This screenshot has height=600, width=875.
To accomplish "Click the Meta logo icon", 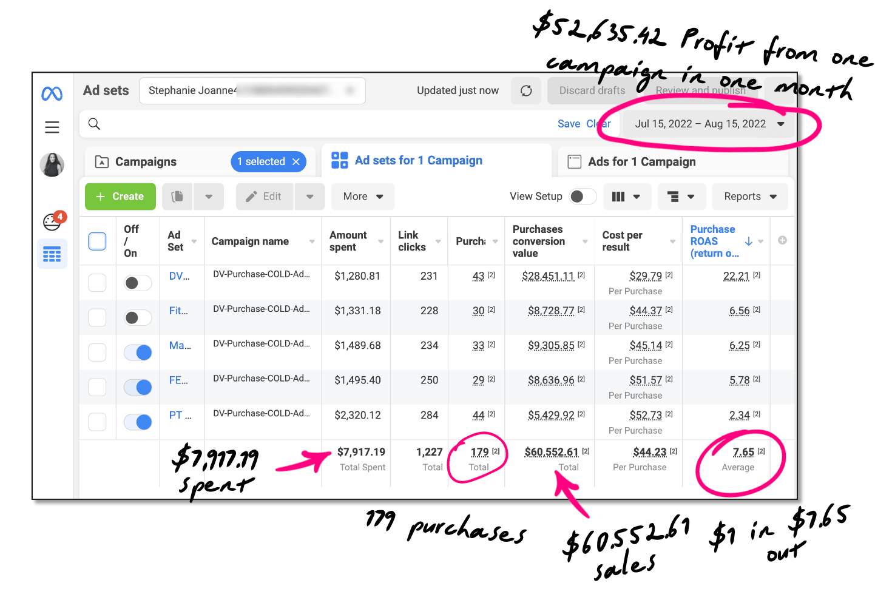I will (52, 93).
